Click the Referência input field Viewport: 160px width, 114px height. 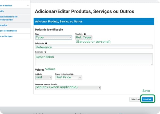(94, 47)
